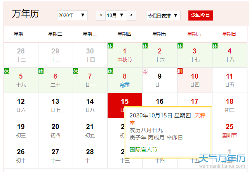Screen dimensions: 249x172
Task: Click the 万年历 title
Action: (x=26, y=14)
